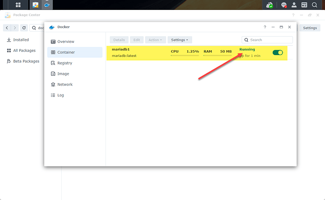Click the Details button
The height and width of the screenshot is (200, 325).
(x=119, y=40)
